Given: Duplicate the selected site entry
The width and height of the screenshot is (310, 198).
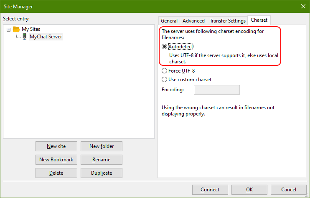Looking at the screenshot, I should [101, 173].
